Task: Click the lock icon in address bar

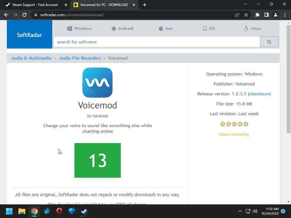Action: tap(36, 15)
